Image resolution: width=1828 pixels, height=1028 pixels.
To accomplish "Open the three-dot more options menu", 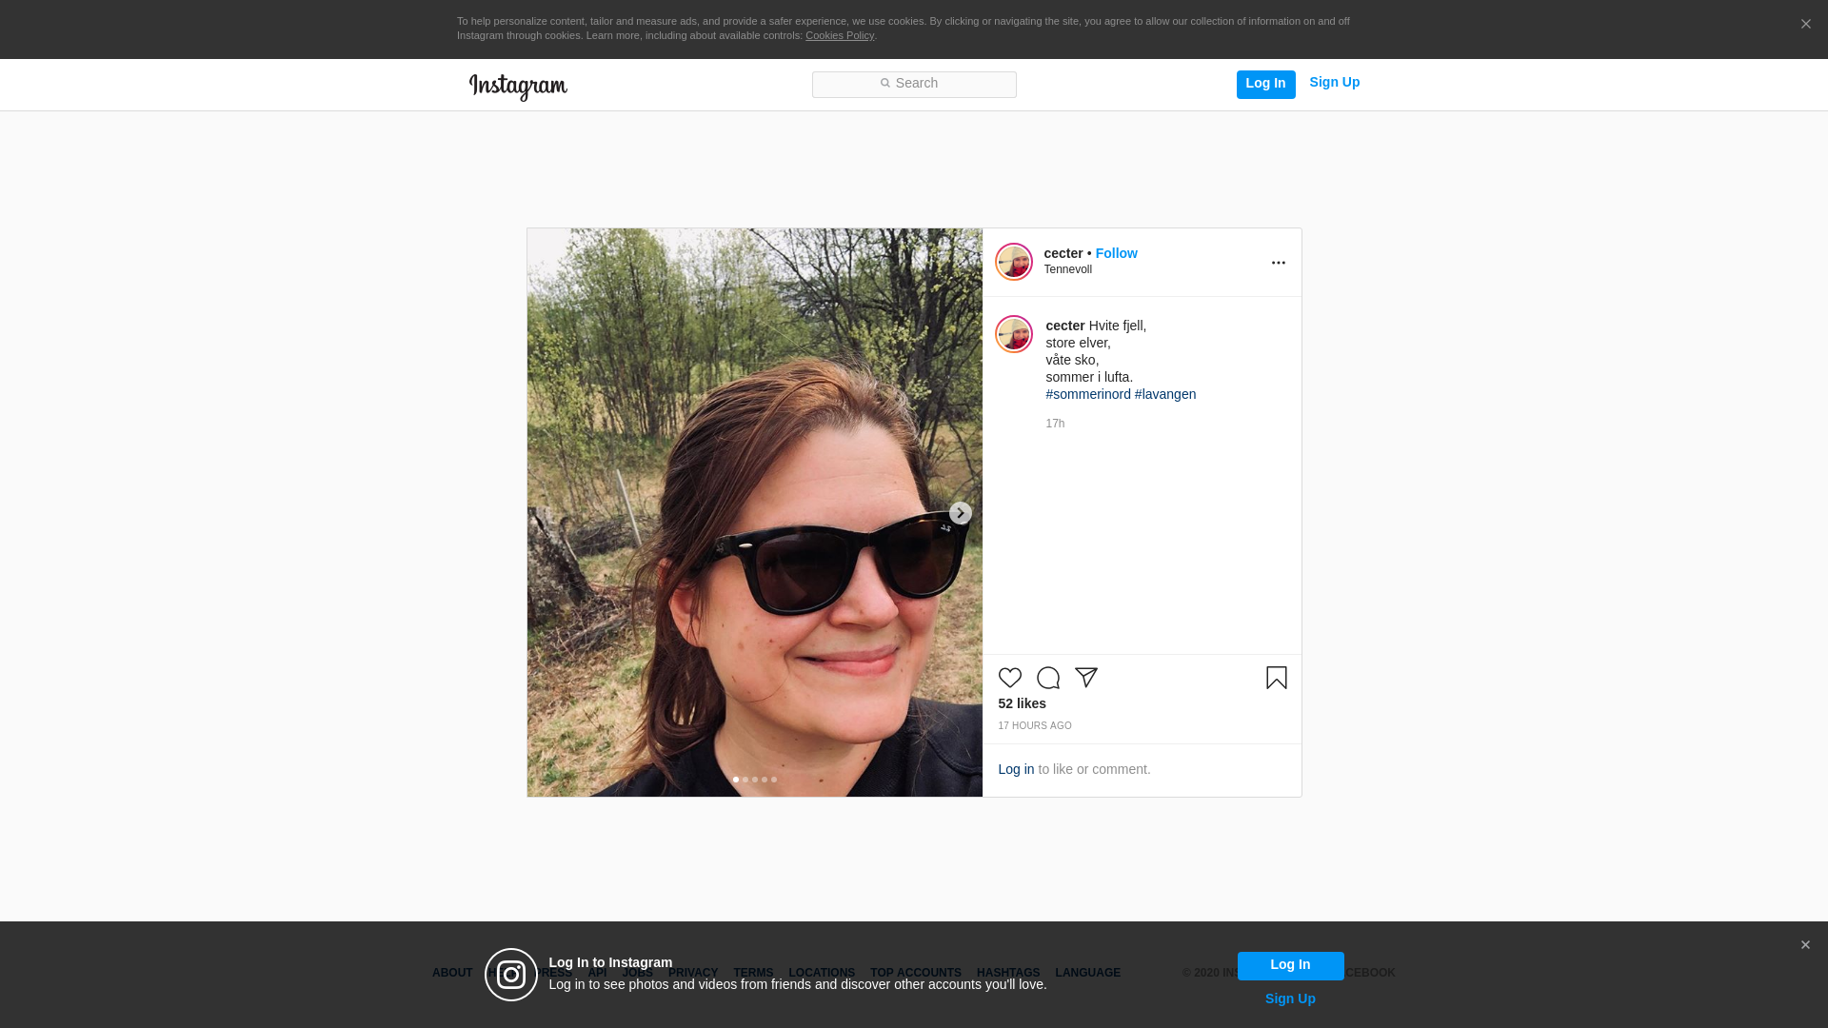I will [1278, 263].
